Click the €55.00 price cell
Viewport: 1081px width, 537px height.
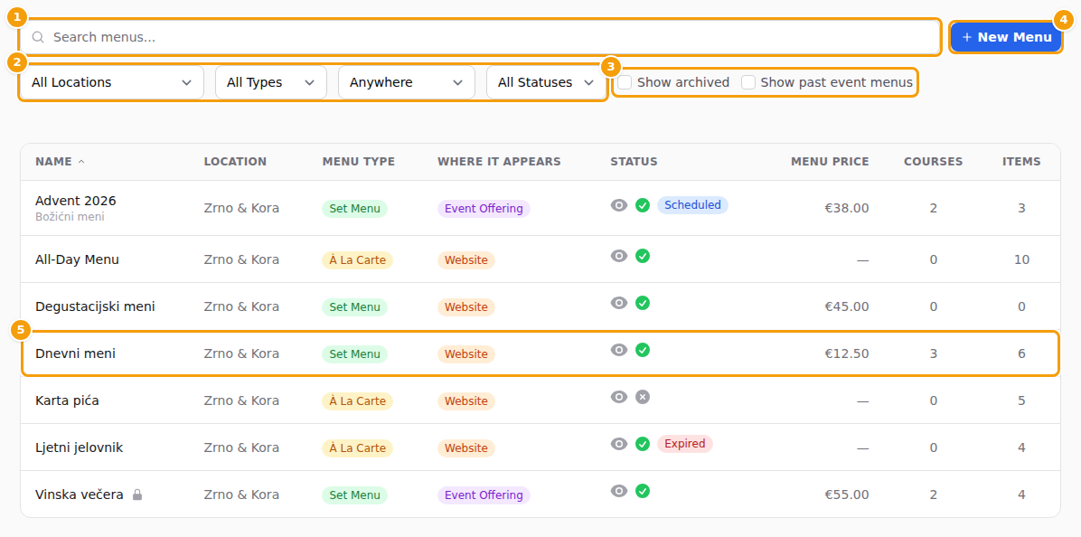(847, 495)
